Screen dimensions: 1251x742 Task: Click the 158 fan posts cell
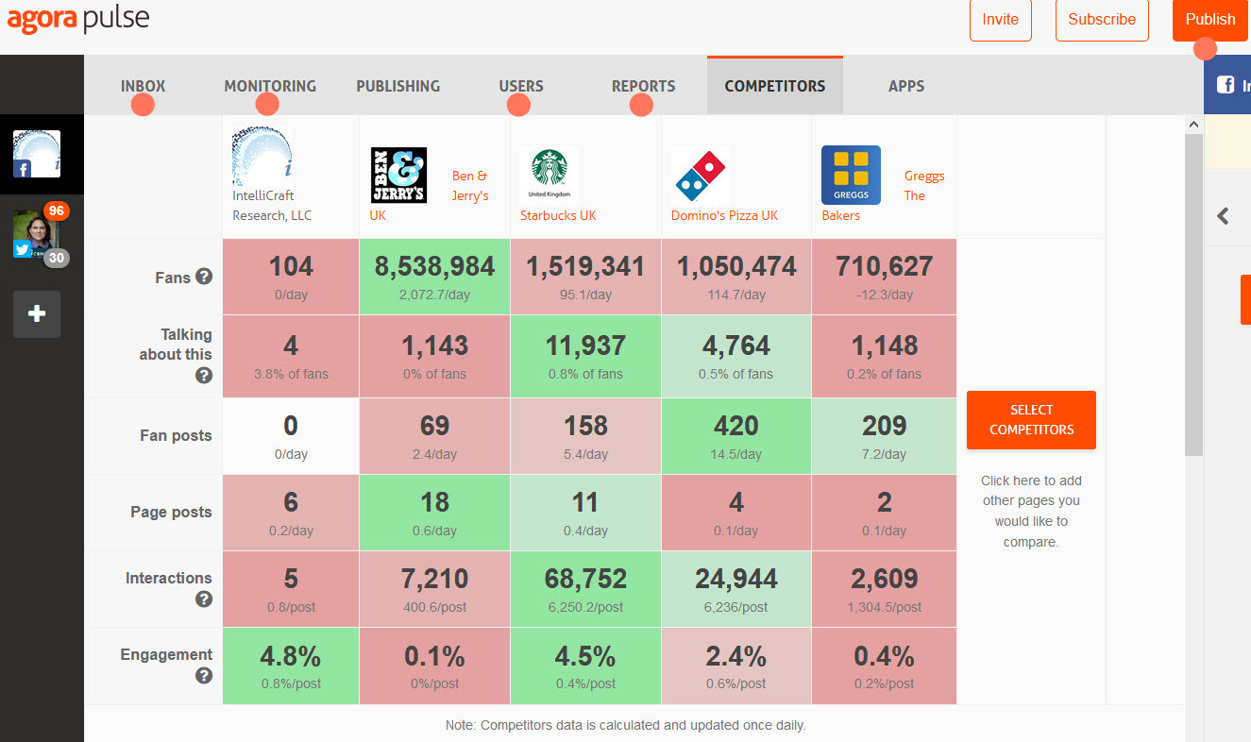point(585,436)
